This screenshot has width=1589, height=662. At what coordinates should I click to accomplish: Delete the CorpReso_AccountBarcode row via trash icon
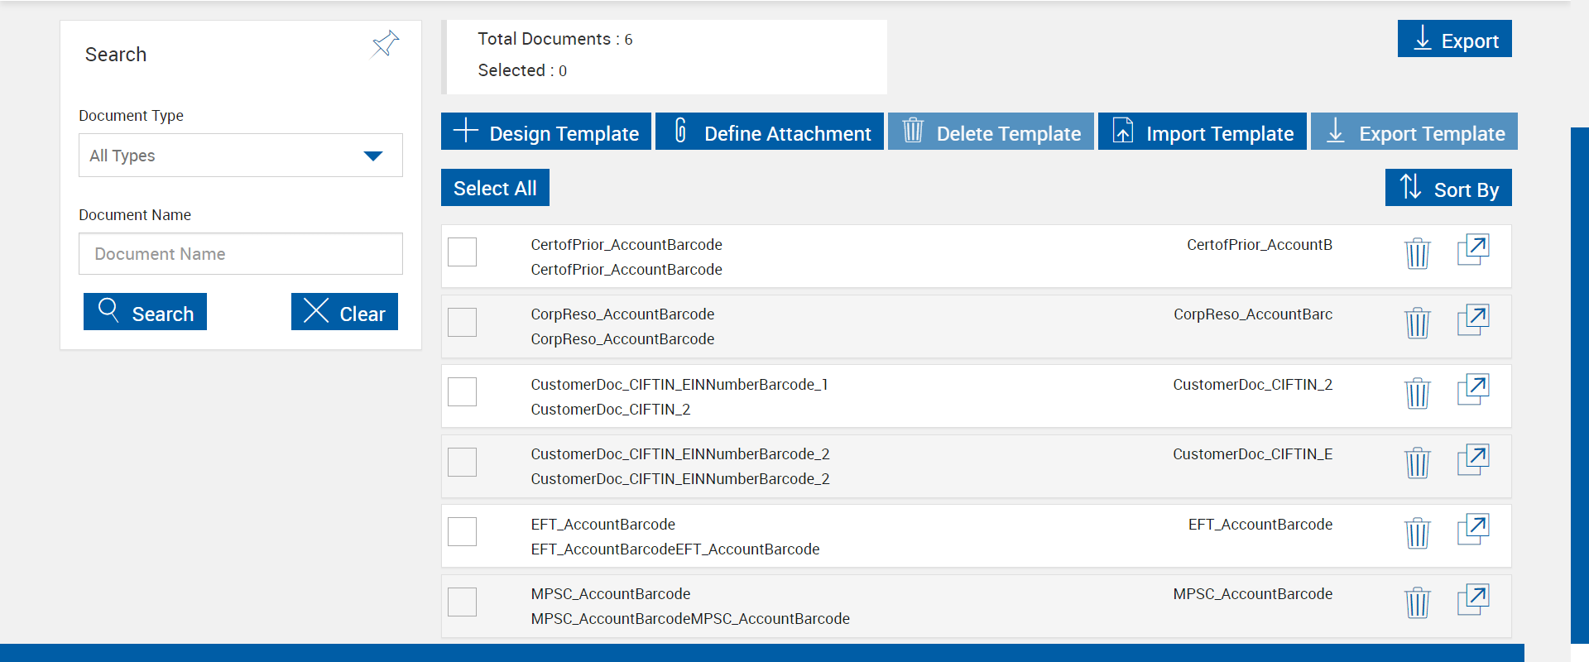click(x=1418, y=323)
